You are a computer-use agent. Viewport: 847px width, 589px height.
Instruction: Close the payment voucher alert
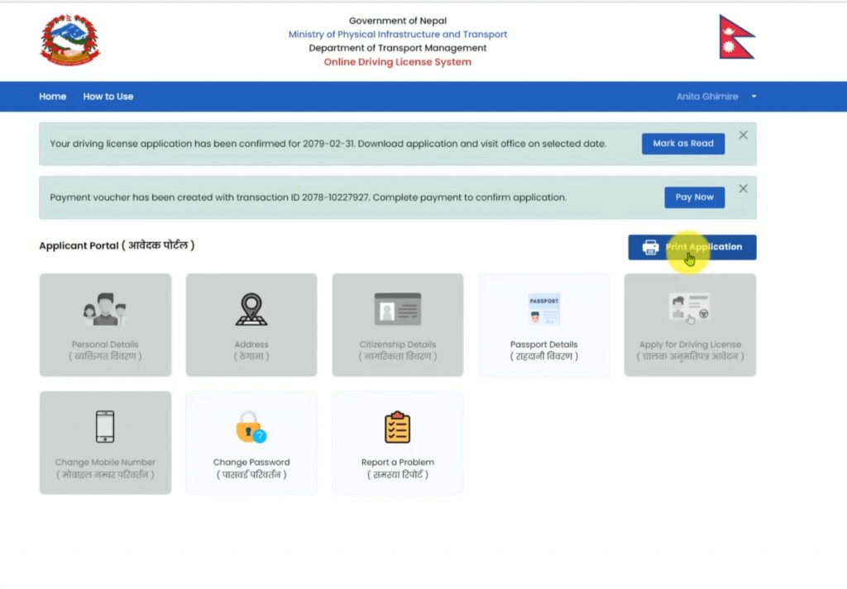[x=743, y=188]
